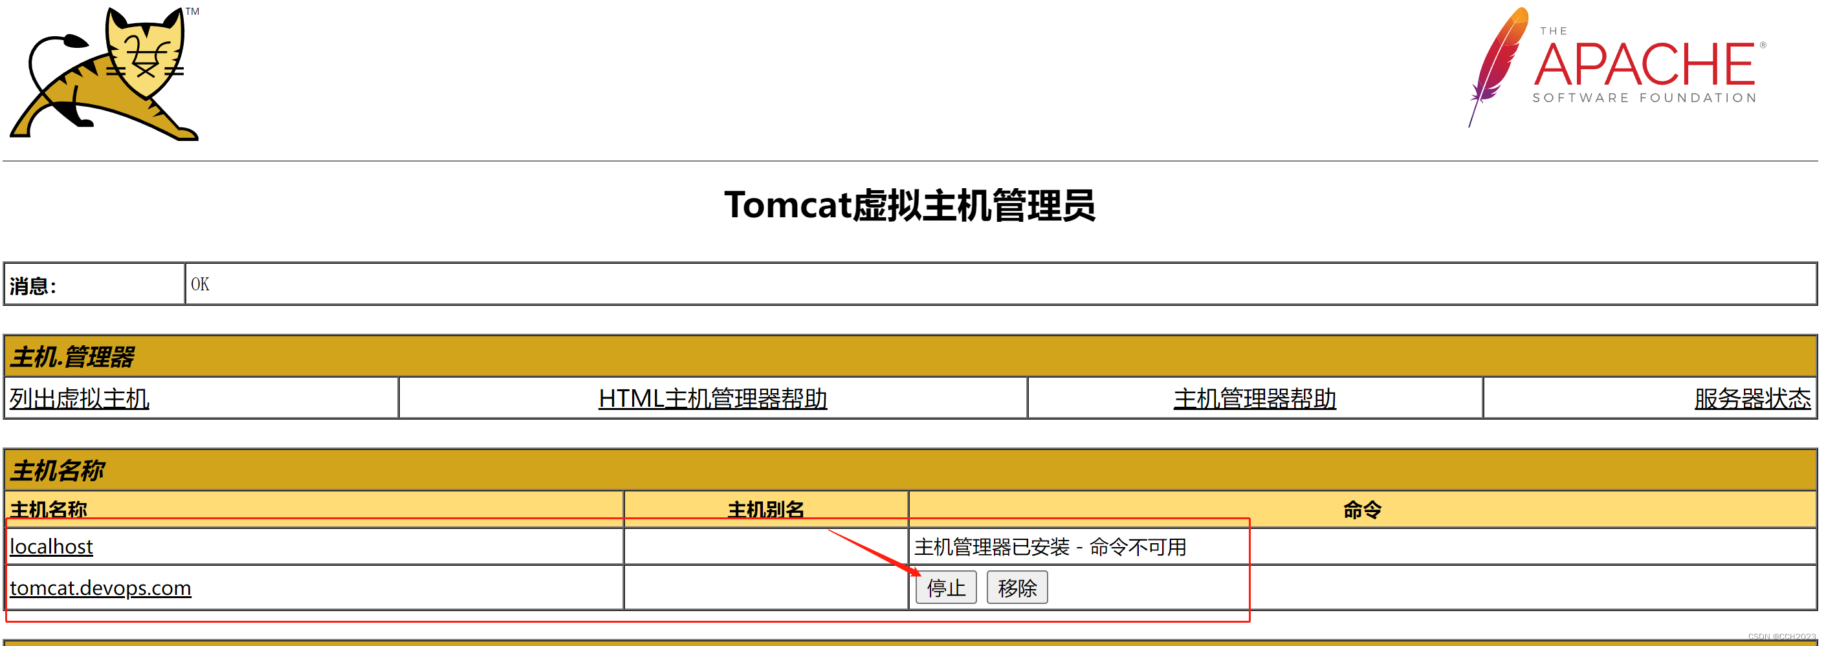Remove tomcat.devops.com with 移除 button

(x=1017, y=588)
